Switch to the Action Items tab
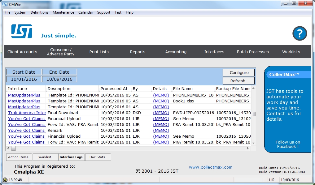This screenshot has height=185, width=315. [18, 157]
